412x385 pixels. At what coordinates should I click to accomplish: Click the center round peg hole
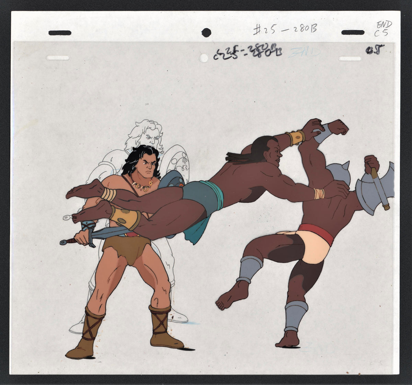(206, 33)
